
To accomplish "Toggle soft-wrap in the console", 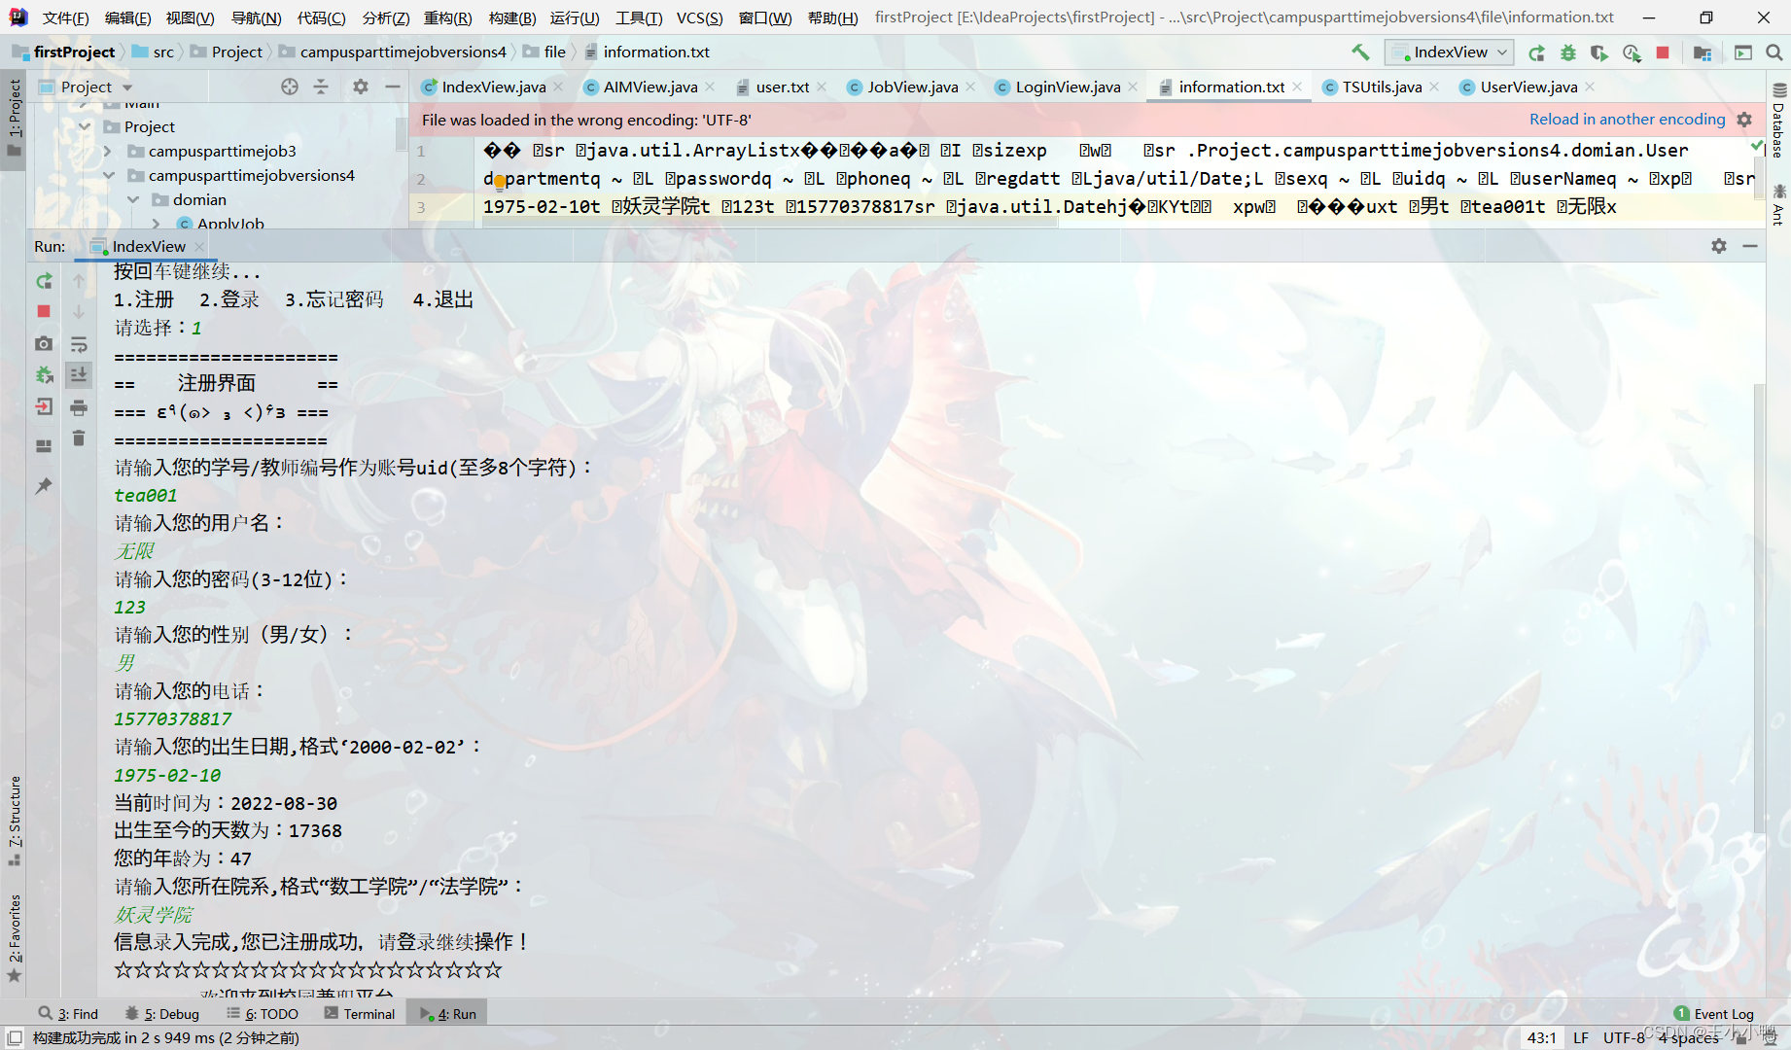I will coord(79,344).
